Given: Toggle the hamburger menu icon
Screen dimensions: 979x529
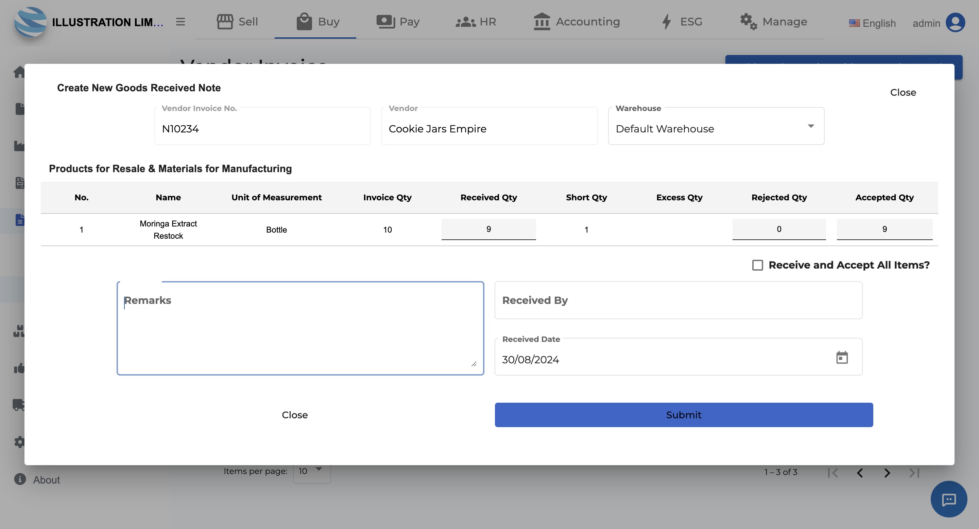Looking at the screenshot, I should 181,22.
